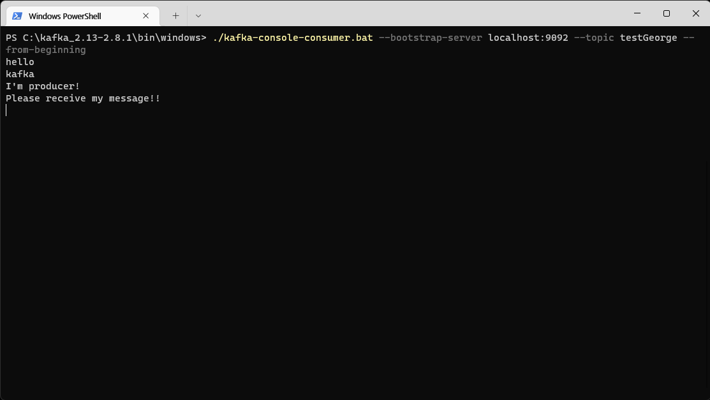Click the --topic parameter text

pyautogui.click(x=594, y=38)
